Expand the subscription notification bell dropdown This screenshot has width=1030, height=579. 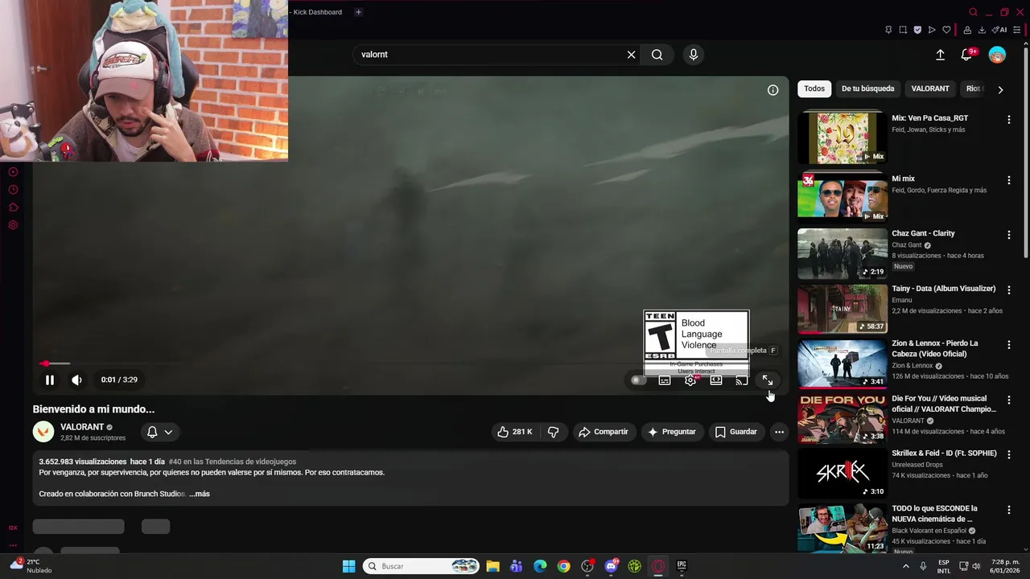pyautogui.click(x=159, y=432)
